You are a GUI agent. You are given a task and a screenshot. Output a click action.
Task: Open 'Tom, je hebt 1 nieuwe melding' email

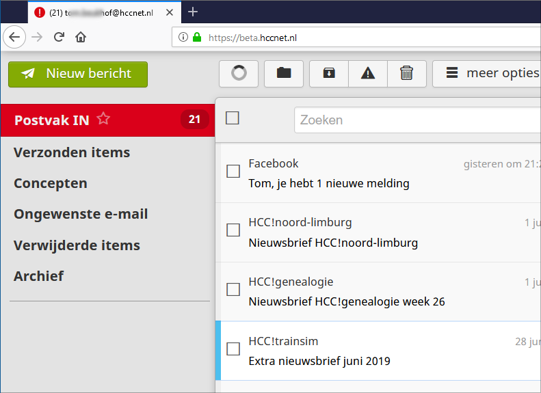(x=329, y=183)
